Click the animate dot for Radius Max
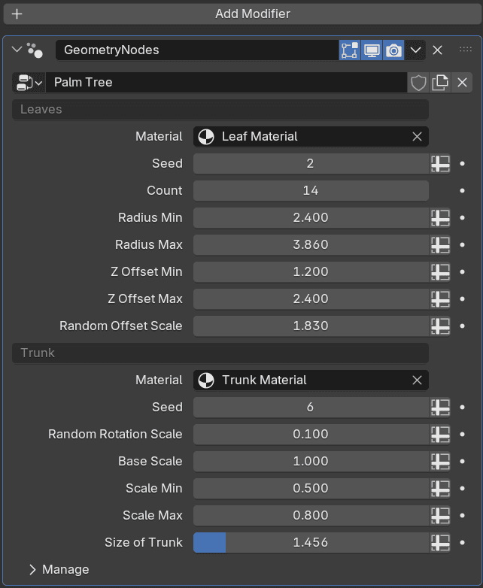This screenshot has width=483, height=588. (x=462, y=244)
